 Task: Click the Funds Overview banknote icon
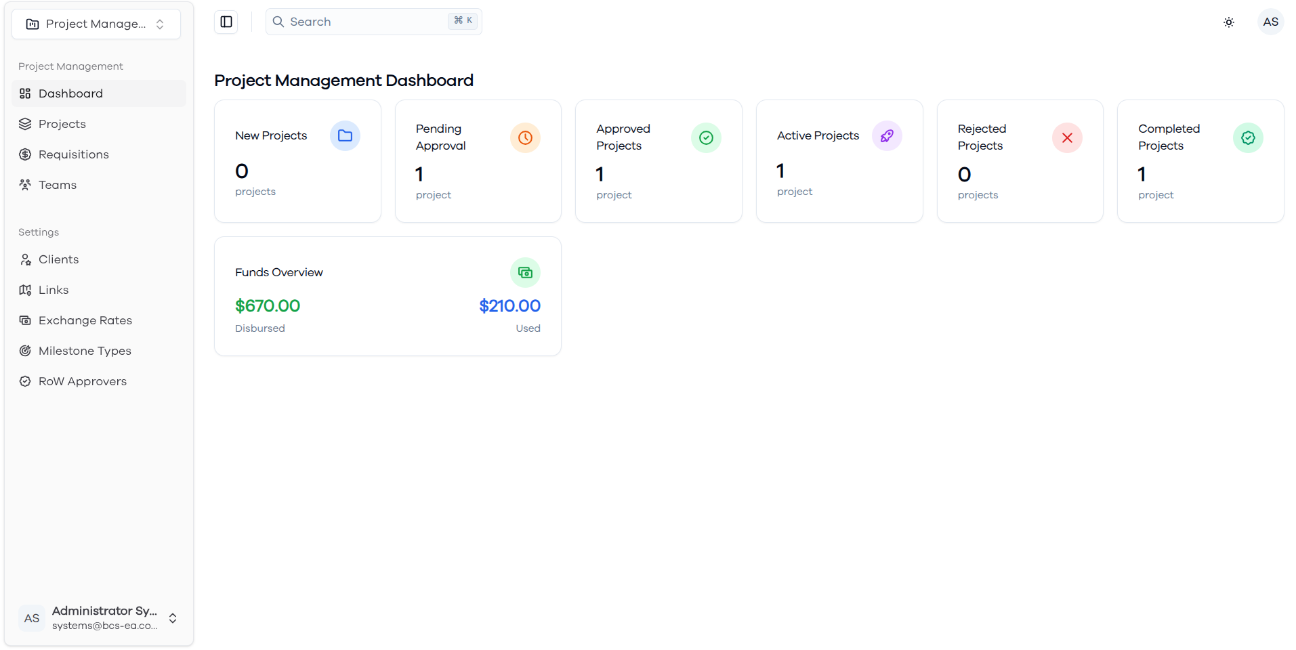pyautogui.click(x=525, y=272)
